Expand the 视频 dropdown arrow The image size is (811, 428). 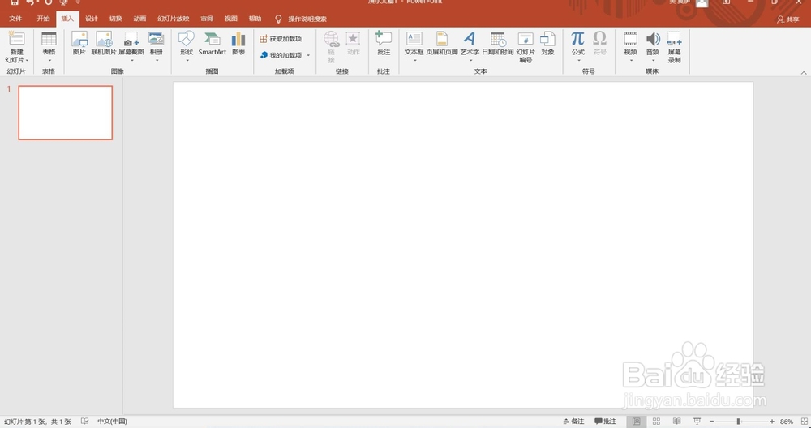631,61
